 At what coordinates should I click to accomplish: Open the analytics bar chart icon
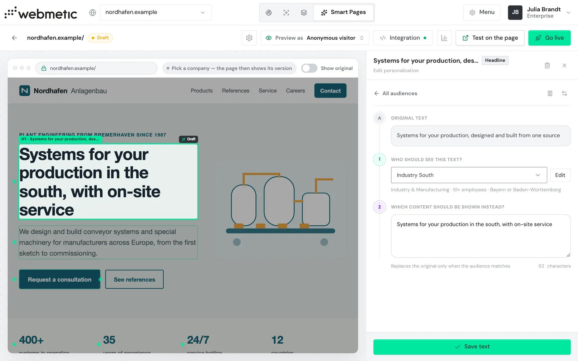[444, 38]
